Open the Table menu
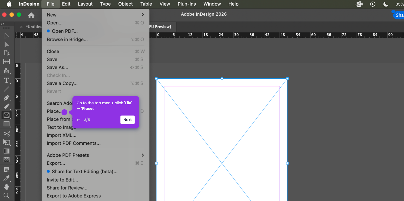The width and height of the screenshot is (404, 201). click(146, 4)
